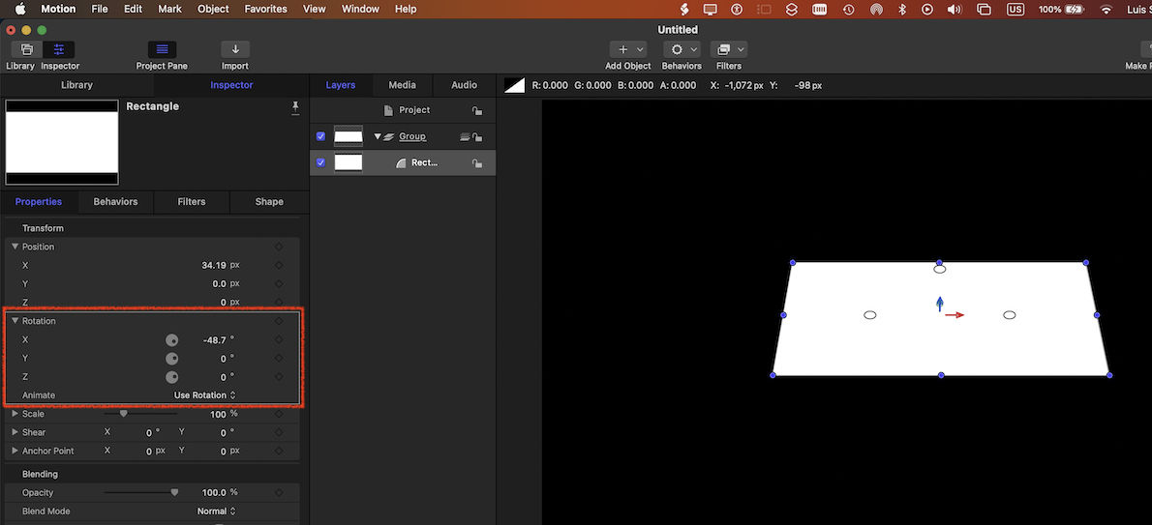
Task: Expand the Scale disclosure triangle
Action: pyautogui.click(x=15, y=414)
